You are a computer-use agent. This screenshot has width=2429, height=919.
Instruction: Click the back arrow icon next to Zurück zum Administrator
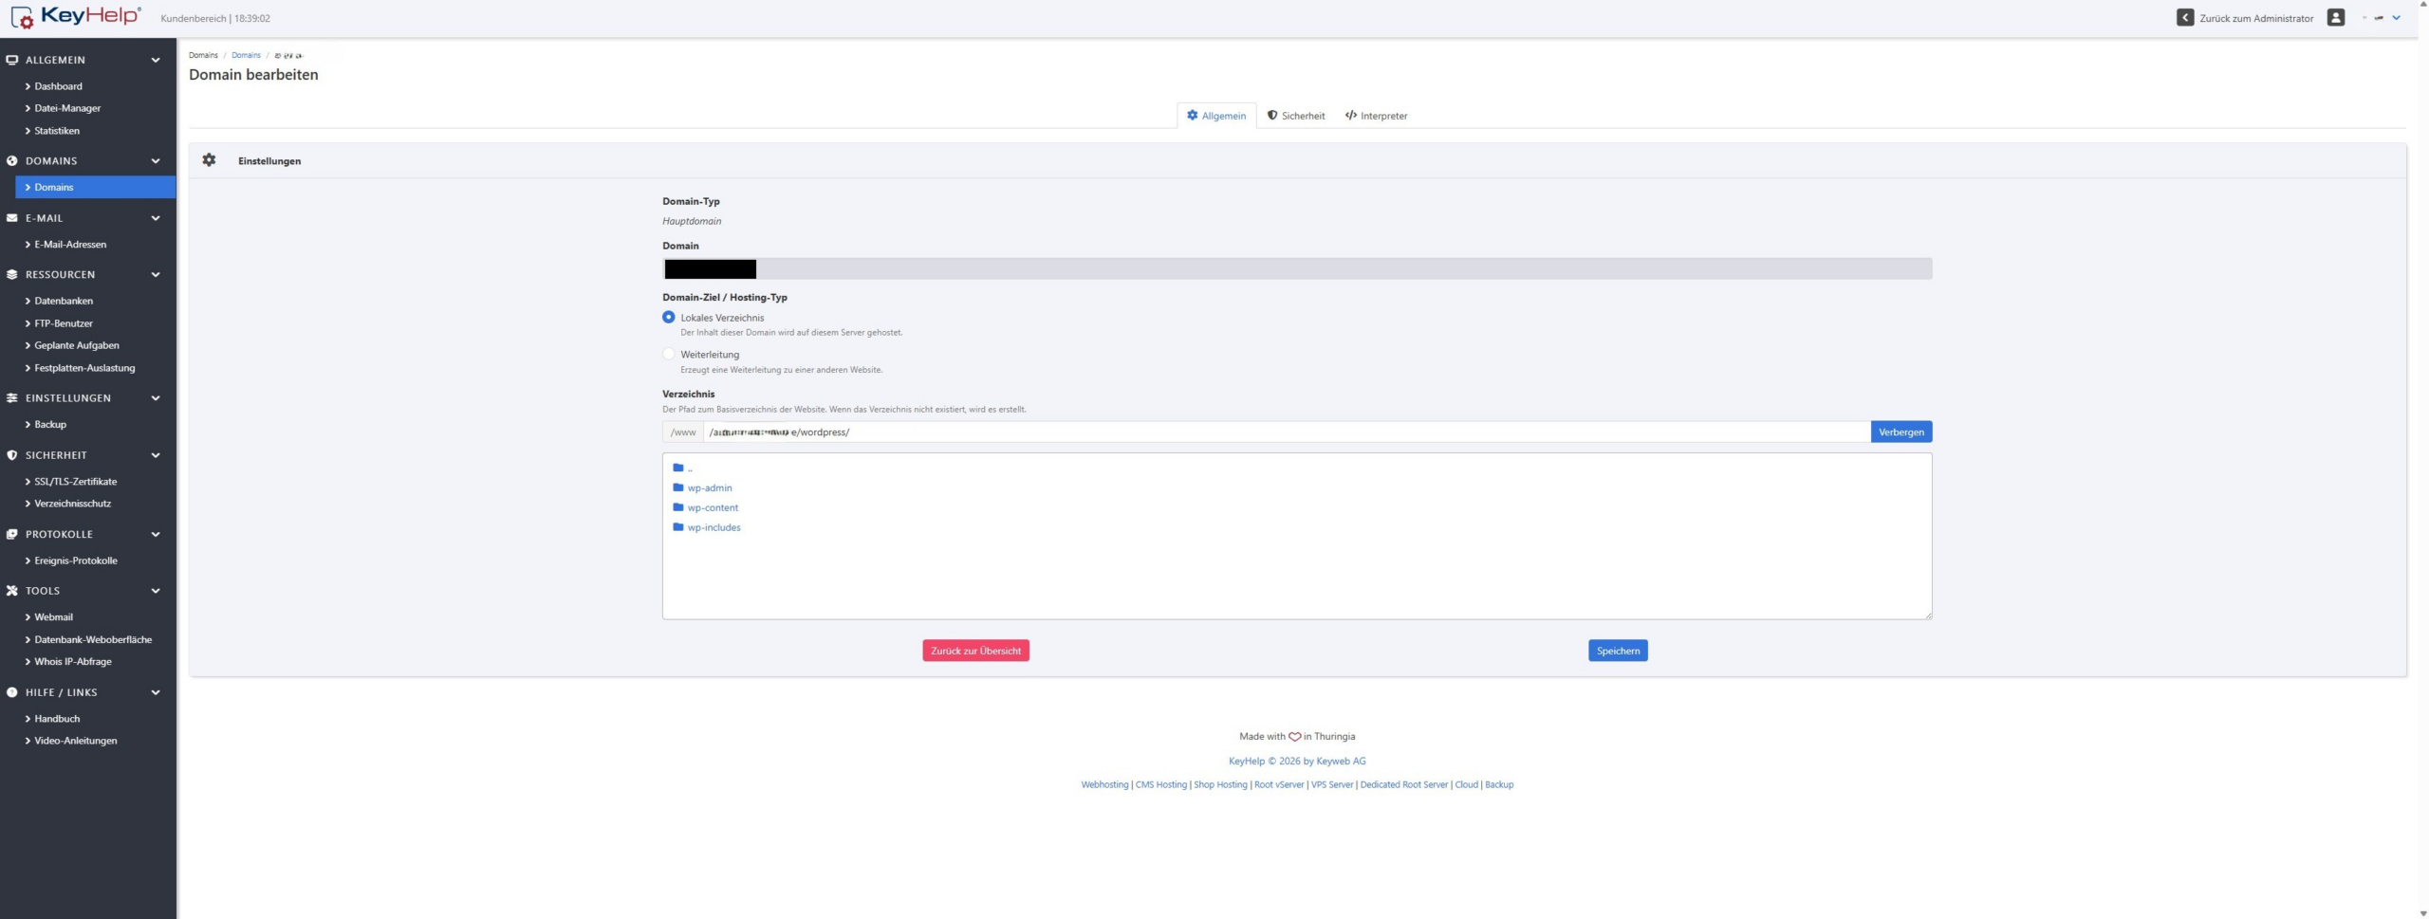pos(2185,18)
